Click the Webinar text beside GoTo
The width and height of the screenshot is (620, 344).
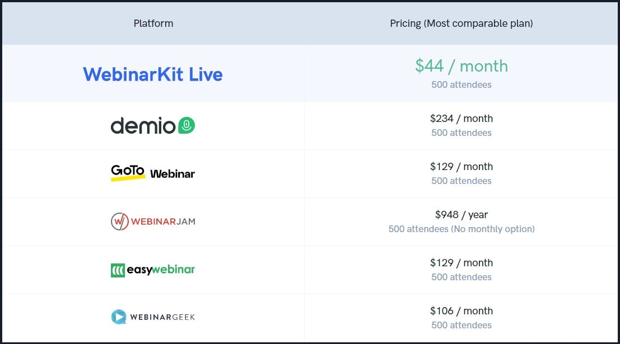tap(173, 174)
